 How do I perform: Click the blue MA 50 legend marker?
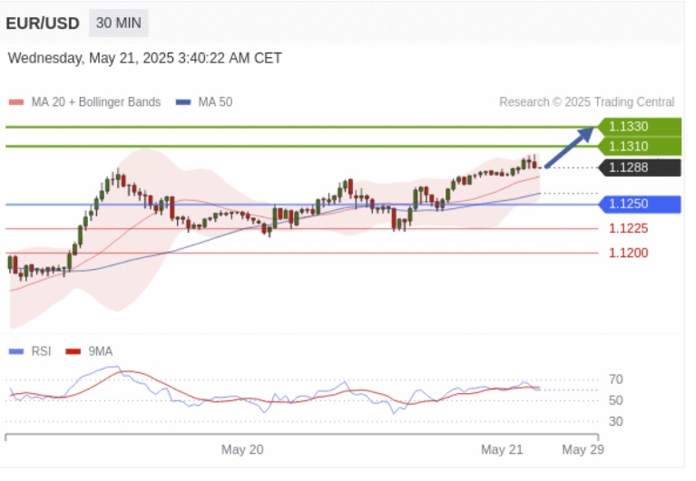183,102
